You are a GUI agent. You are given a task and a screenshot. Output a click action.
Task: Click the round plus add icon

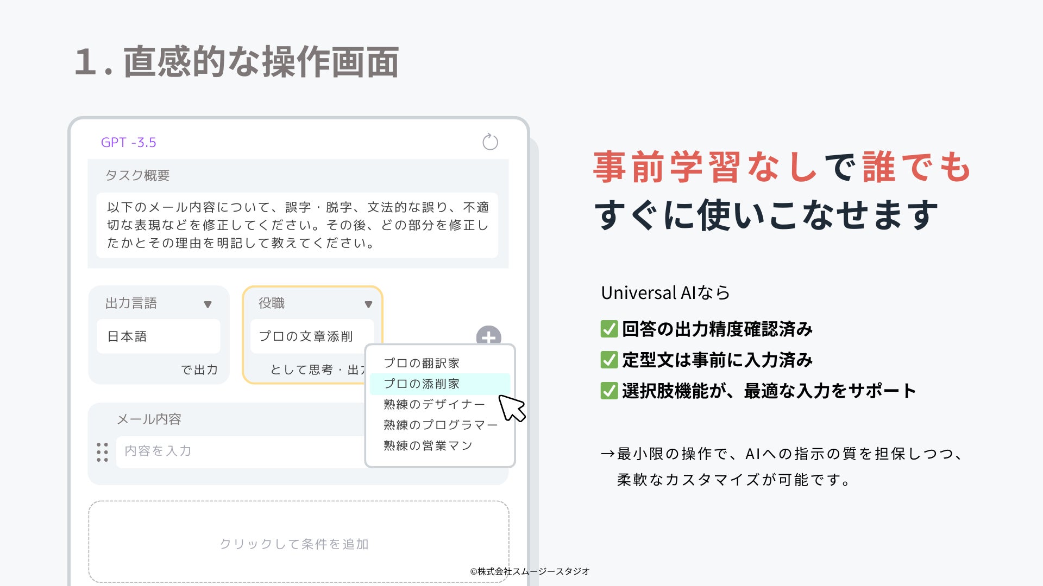pos(488,336)
